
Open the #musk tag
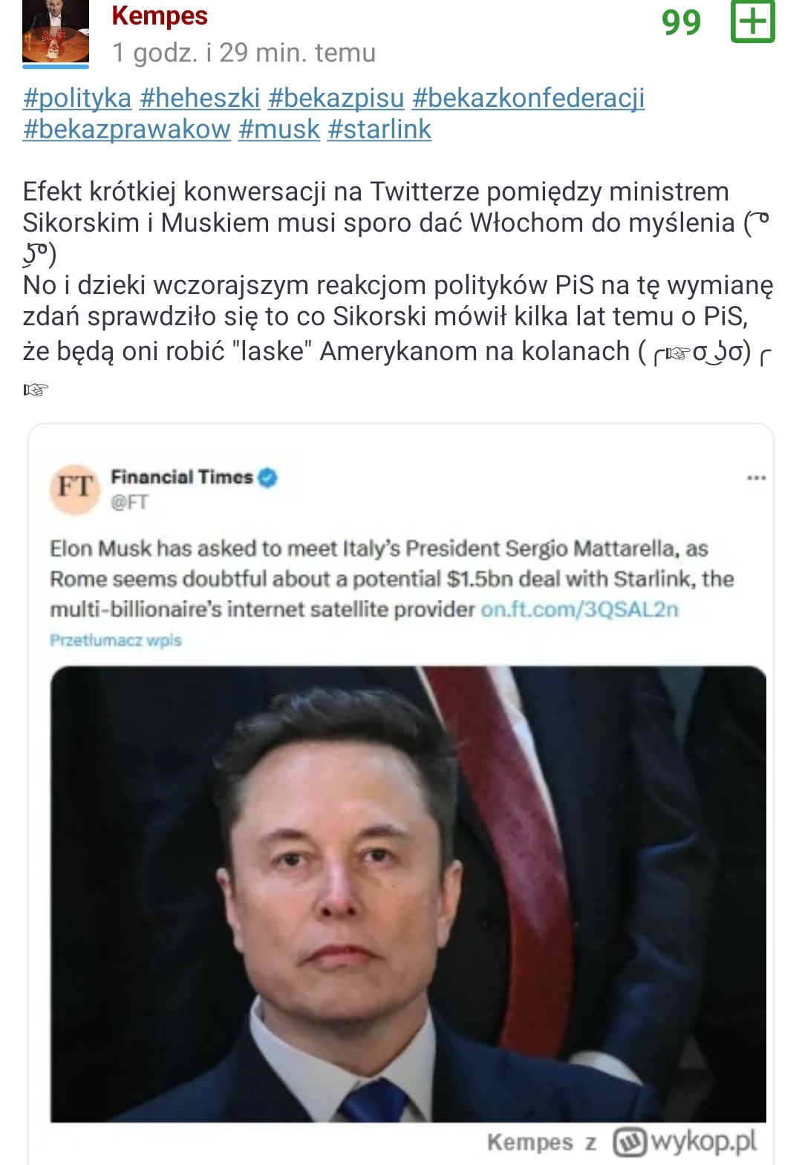(279, 129)
